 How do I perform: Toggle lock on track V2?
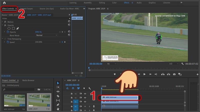[72, 98]
